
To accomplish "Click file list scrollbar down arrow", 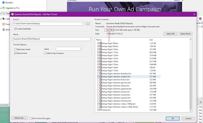I will point(191,111).
